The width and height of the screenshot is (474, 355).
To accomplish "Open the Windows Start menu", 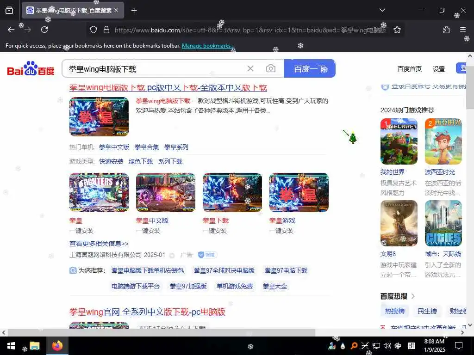I will pyautogui.click(x=11, y=346).
